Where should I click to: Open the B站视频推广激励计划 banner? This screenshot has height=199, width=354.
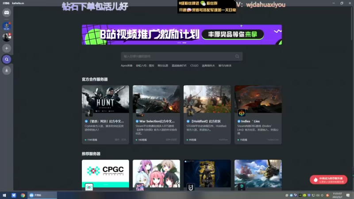pyautogui.click(x=182, y=34)
